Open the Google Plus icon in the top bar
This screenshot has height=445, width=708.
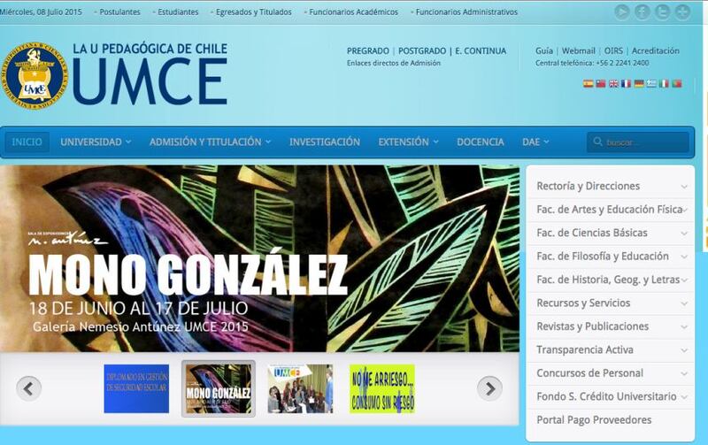(x=682, y=12)
